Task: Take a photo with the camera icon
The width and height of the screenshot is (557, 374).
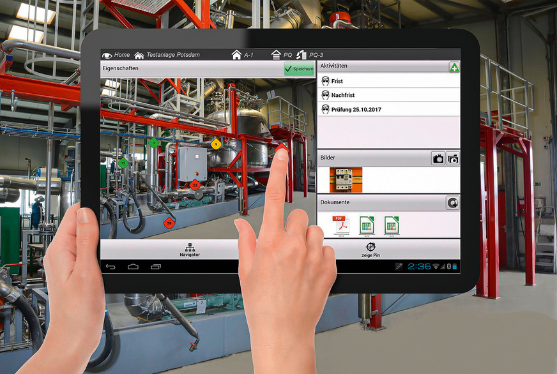Action: (438, 158)
